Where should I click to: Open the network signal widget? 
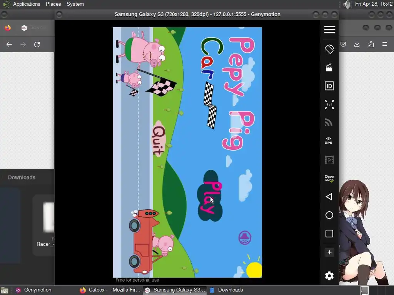coord(329,123)
